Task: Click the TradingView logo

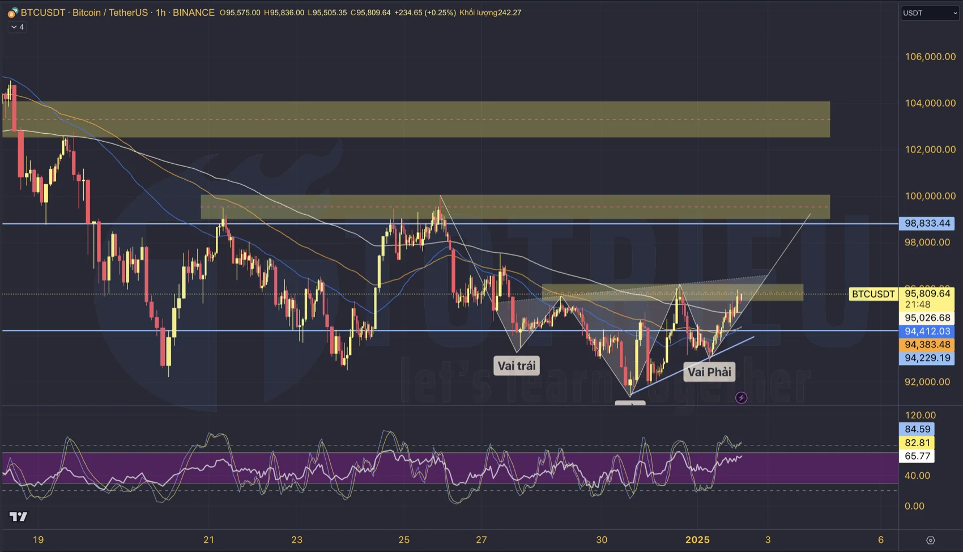Action: pos(18,516)
